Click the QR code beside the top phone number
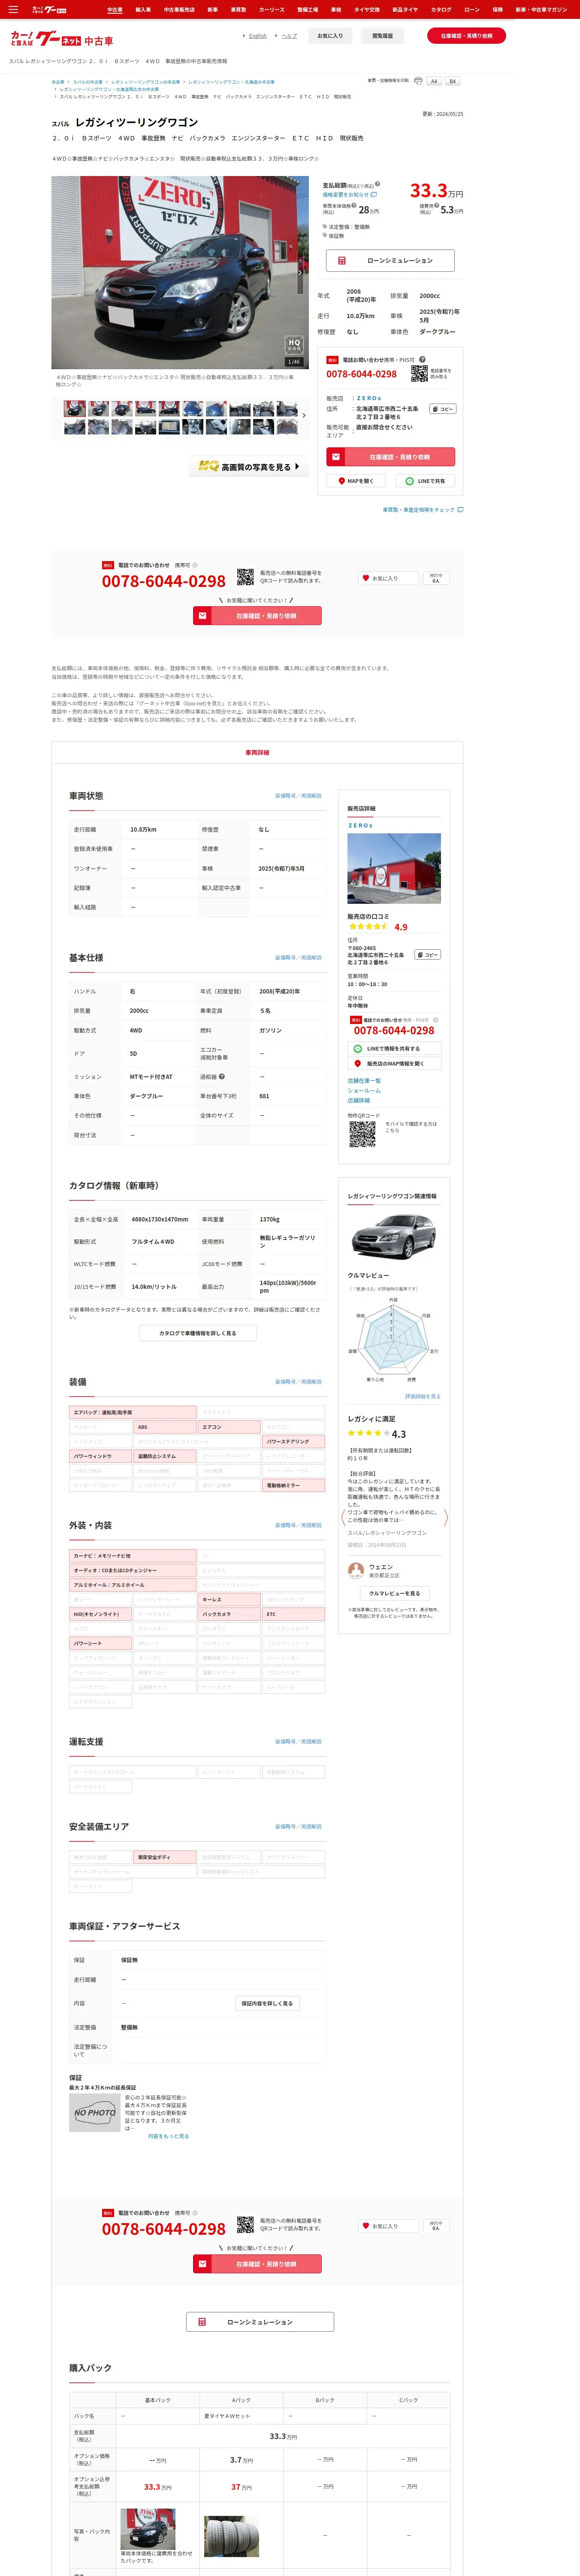580x2576 pixels. tap(419, 373)
